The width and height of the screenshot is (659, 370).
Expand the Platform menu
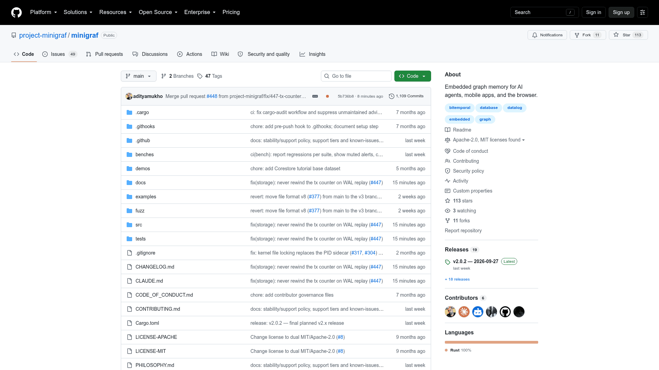[44, 12]
